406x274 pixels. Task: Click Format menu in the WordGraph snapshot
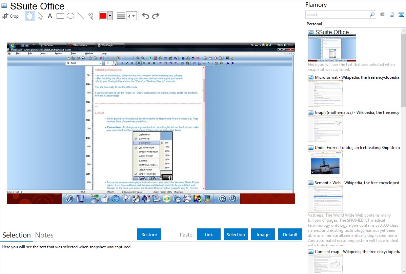(x=59, y=53)
